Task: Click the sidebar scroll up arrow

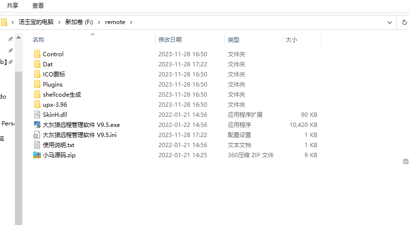Action: (18, 38)
